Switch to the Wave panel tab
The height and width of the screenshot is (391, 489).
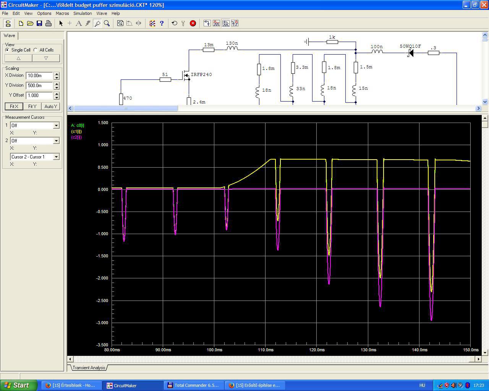(x=10, y=36)
